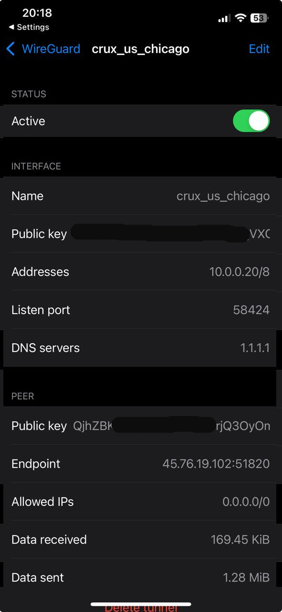282x612 pixels.
Task: Tap the Listen port 58424 row
Action: [140, 310]
